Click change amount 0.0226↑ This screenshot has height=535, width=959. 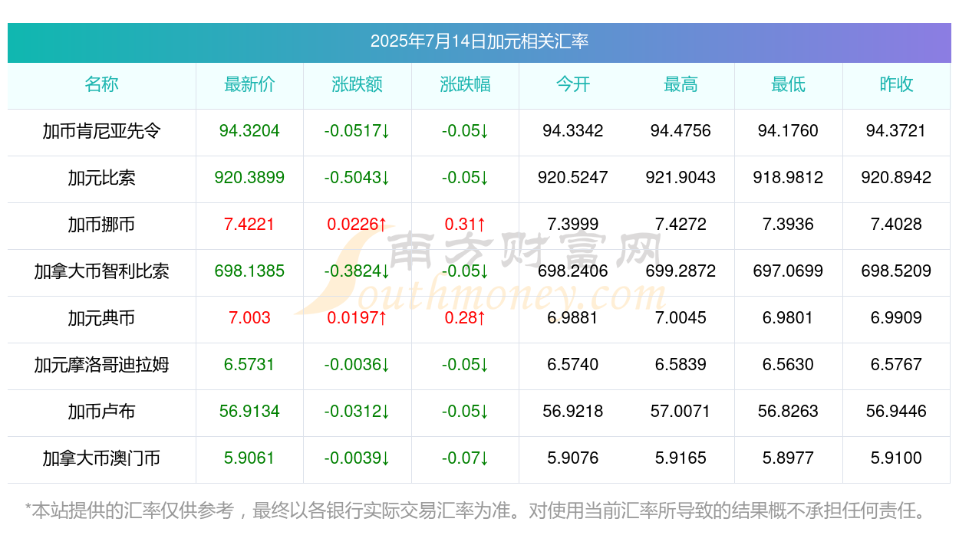[x=357, y=225]
